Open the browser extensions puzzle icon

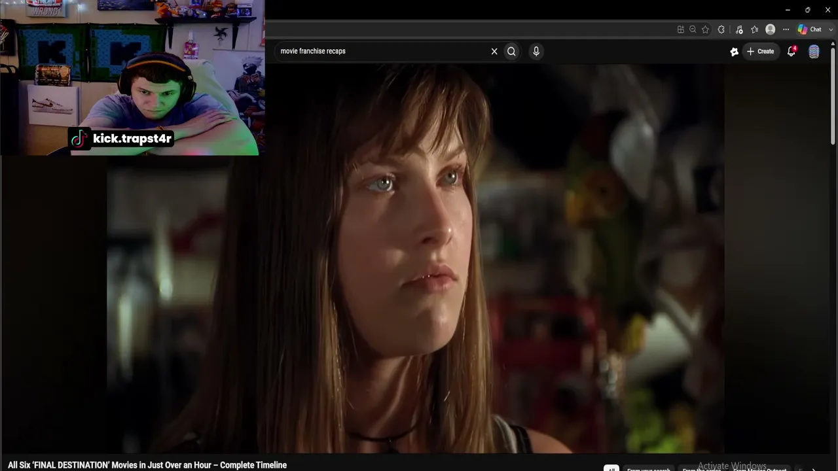pyautogui.click(x=721, y=29)
